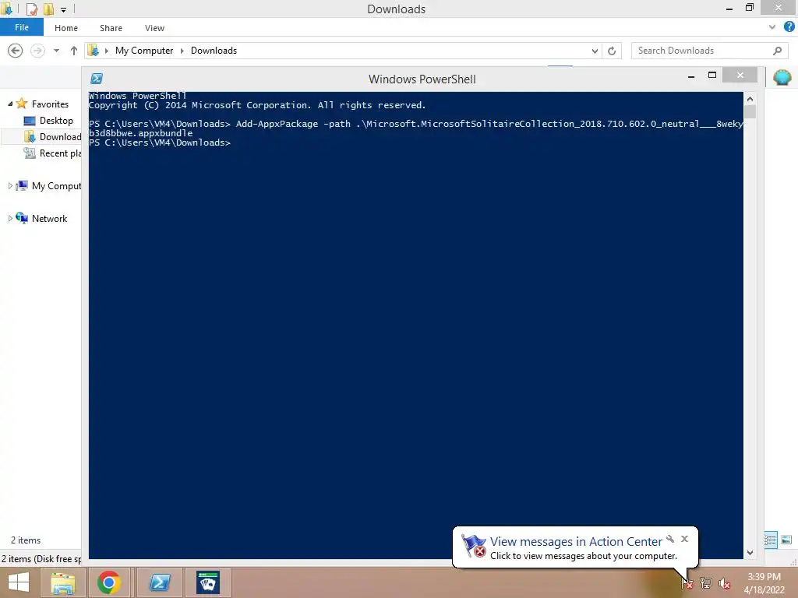Click the search magnifier icon
798x598 pixels.
coord(777,51)
